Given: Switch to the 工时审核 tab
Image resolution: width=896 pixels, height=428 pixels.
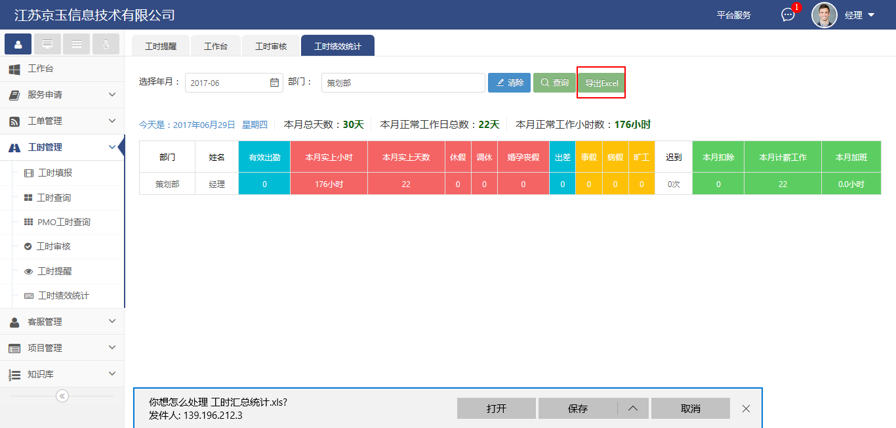Looking at the screenshot, I should pos(271,46).
